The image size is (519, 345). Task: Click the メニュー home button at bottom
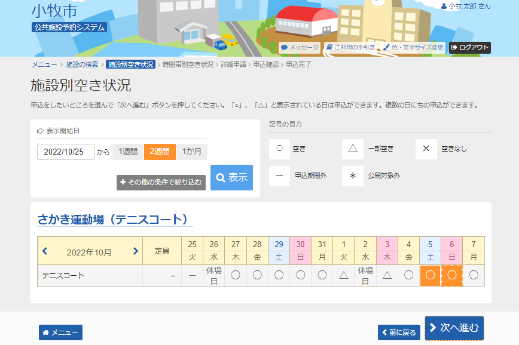(60, 332)
